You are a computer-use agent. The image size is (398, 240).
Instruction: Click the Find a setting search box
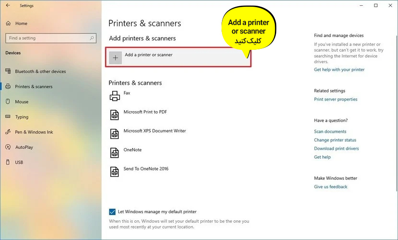tap(51, 38)
